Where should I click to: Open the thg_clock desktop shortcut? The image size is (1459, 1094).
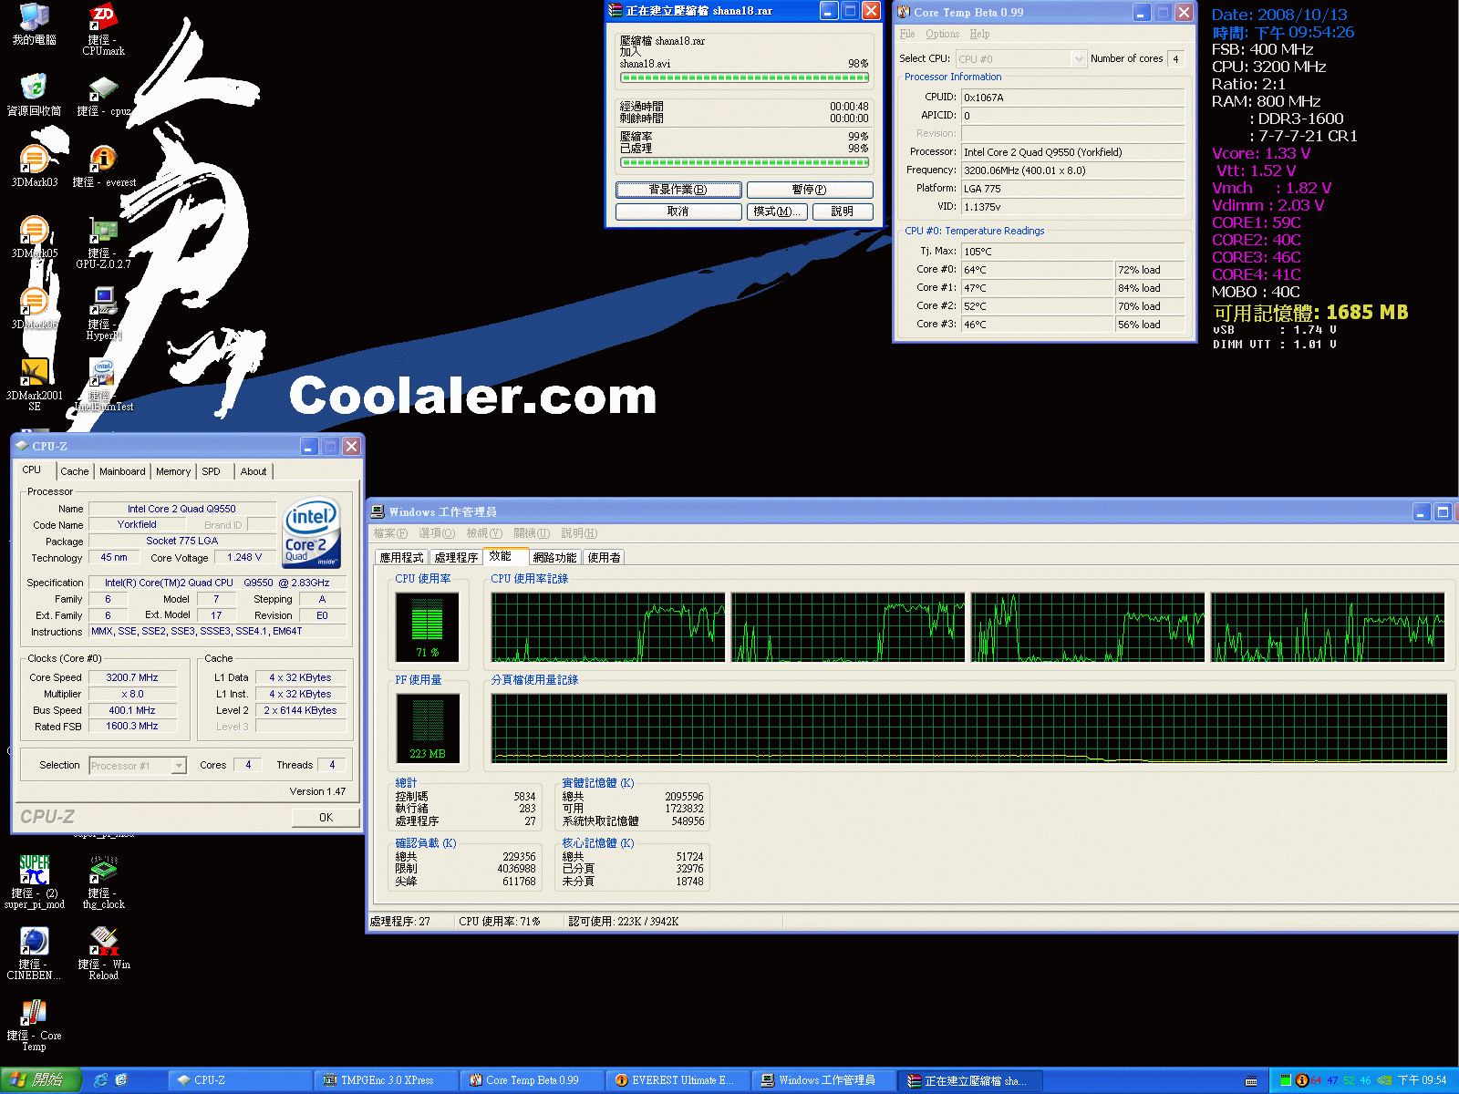[103, 882]
